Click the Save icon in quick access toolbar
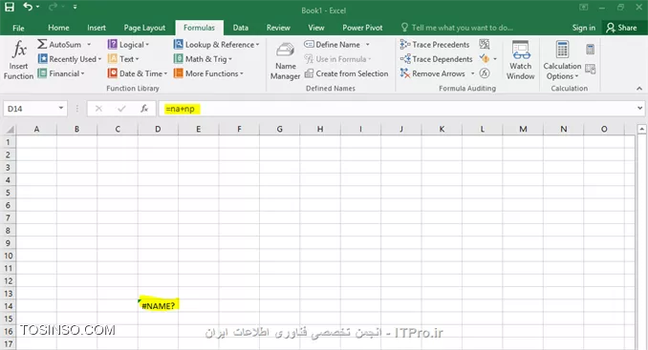 point(10,7)
